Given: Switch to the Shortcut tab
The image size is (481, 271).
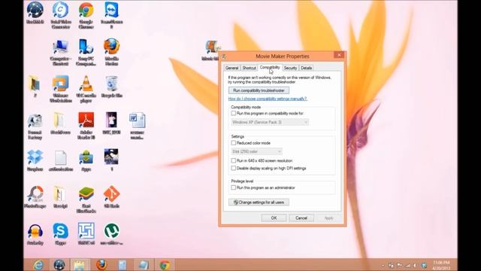Looking at the screenshot, I should [249, 68].
